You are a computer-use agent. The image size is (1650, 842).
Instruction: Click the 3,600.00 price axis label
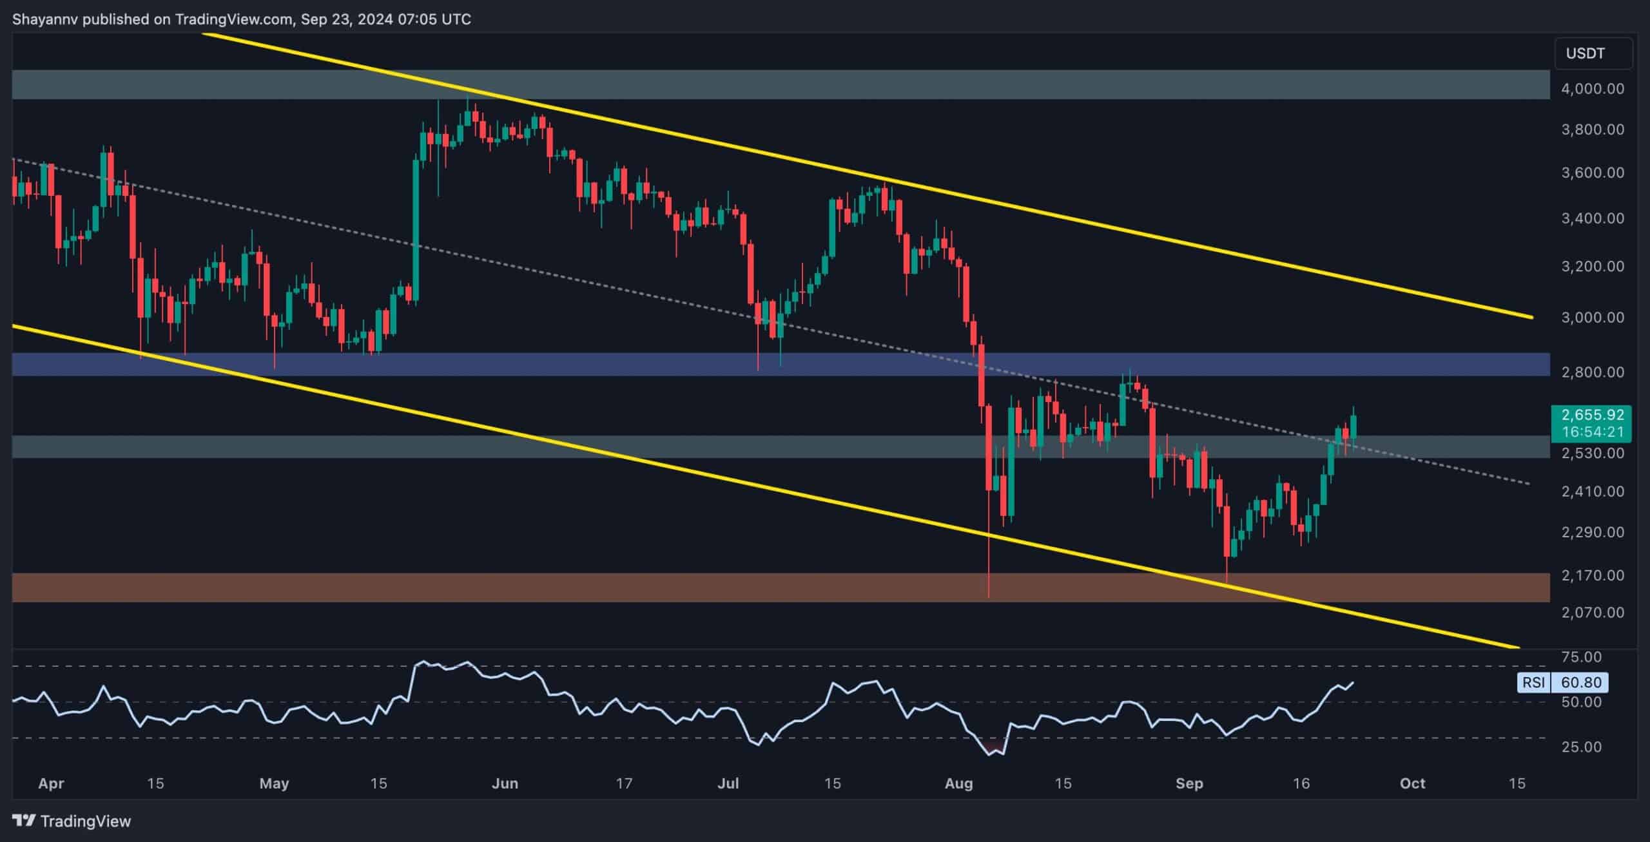1592,173
